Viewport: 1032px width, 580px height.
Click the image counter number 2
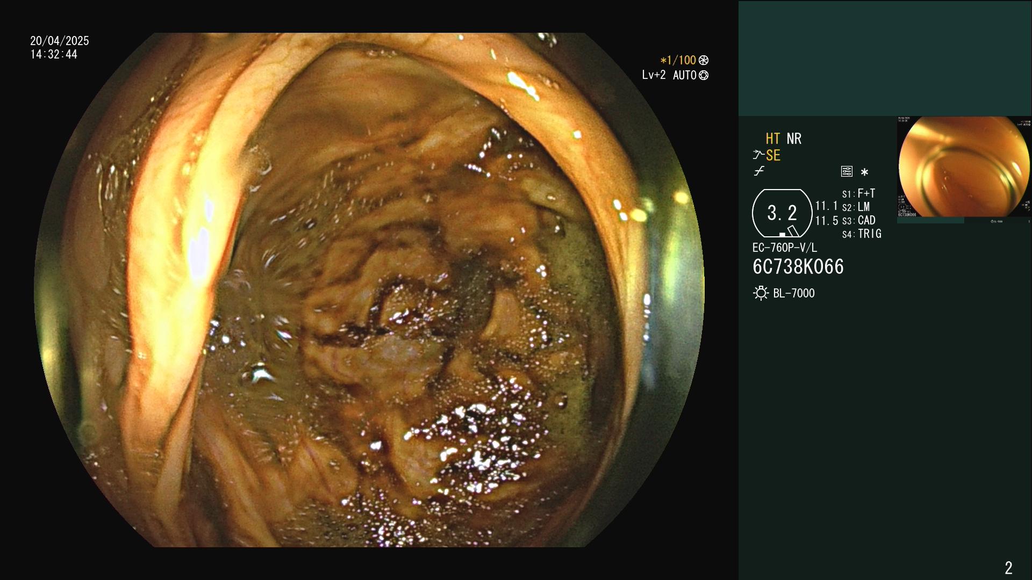[x=1009, y=568]
